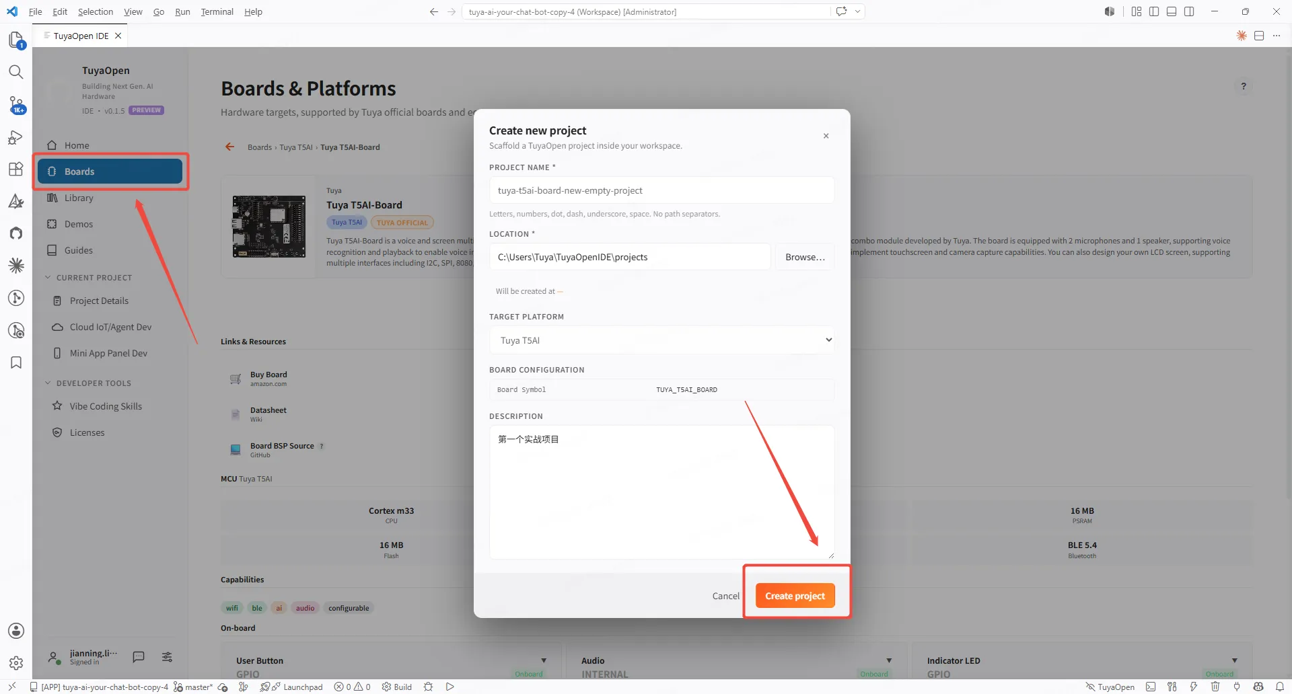The width and height of the screenshot is (1292, 694).
Task: Open the Terminal menu
Action: 217,11
